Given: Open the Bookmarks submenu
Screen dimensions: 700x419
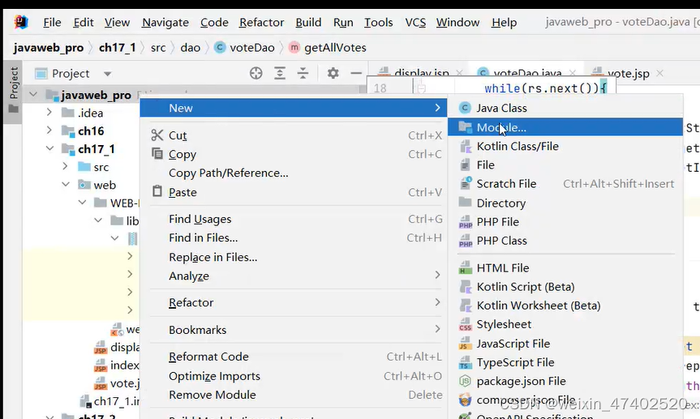Looking at the screenshot, I should point(294,330).
